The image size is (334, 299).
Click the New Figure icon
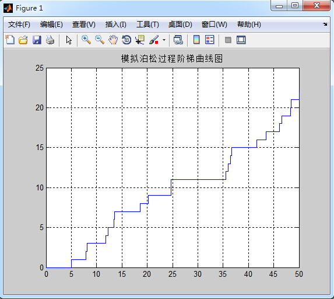10,40
